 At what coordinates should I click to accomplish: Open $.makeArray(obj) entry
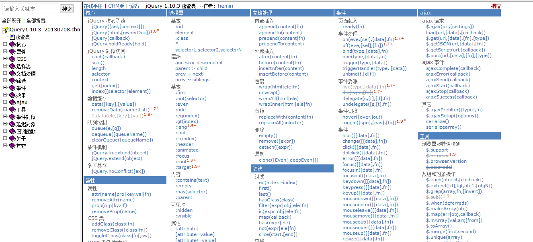[447, 209]
